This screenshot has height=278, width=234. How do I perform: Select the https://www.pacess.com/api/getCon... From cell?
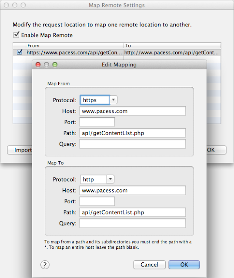74,53
